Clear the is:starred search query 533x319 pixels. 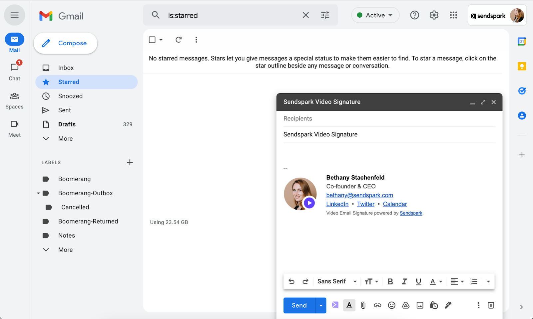pyautogui.click(x=305, y=15)
